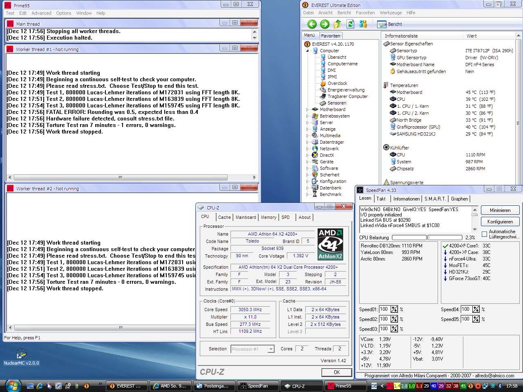Screen dimensions: 523x392
Task: Click the AMD Athlon X2 logo in CPU-Z
Action: point(330,245)
